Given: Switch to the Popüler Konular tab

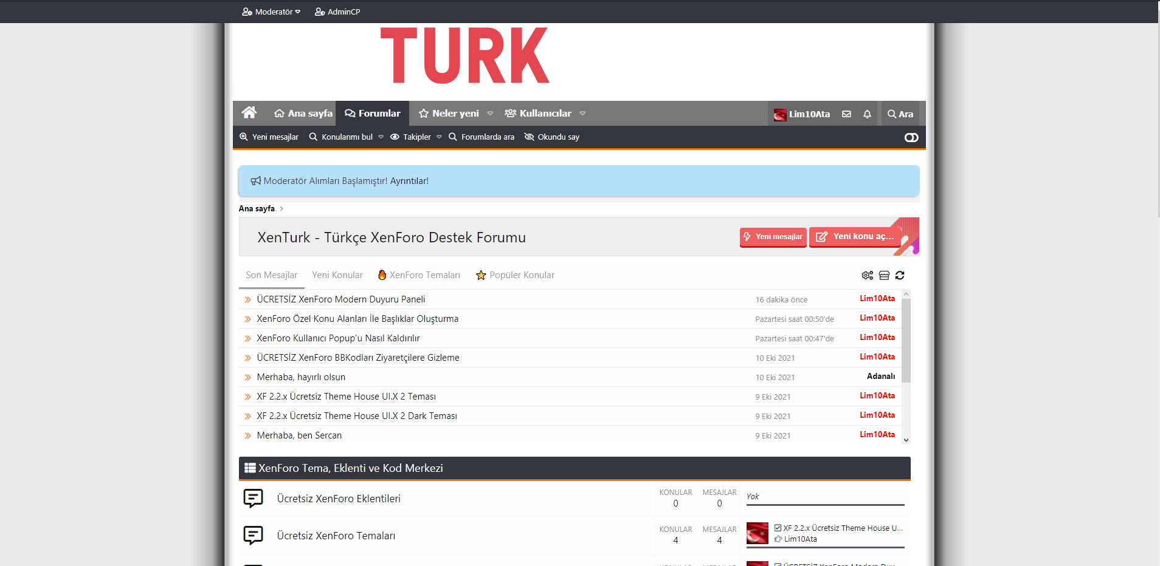Looking at the screenshot, I should pos(515,275).
